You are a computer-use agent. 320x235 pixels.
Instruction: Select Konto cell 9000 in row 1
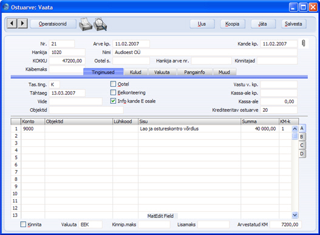click(33, 129)
